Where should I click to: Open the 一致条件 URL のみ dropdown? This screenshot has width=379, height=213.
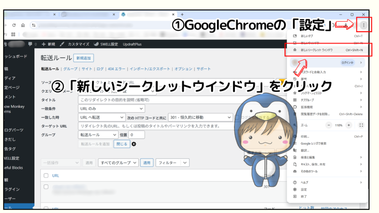coord(111,109)
